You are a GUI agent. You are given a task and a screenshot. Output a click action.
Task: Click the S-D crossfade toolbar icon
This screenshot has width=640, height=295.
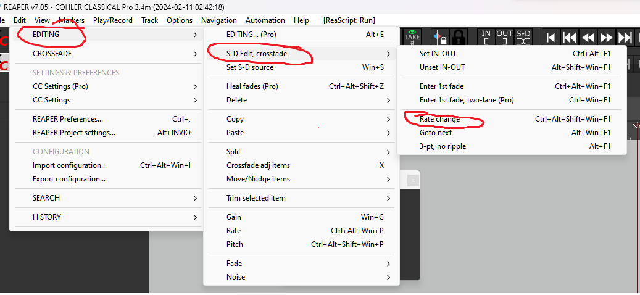point(523,37)
